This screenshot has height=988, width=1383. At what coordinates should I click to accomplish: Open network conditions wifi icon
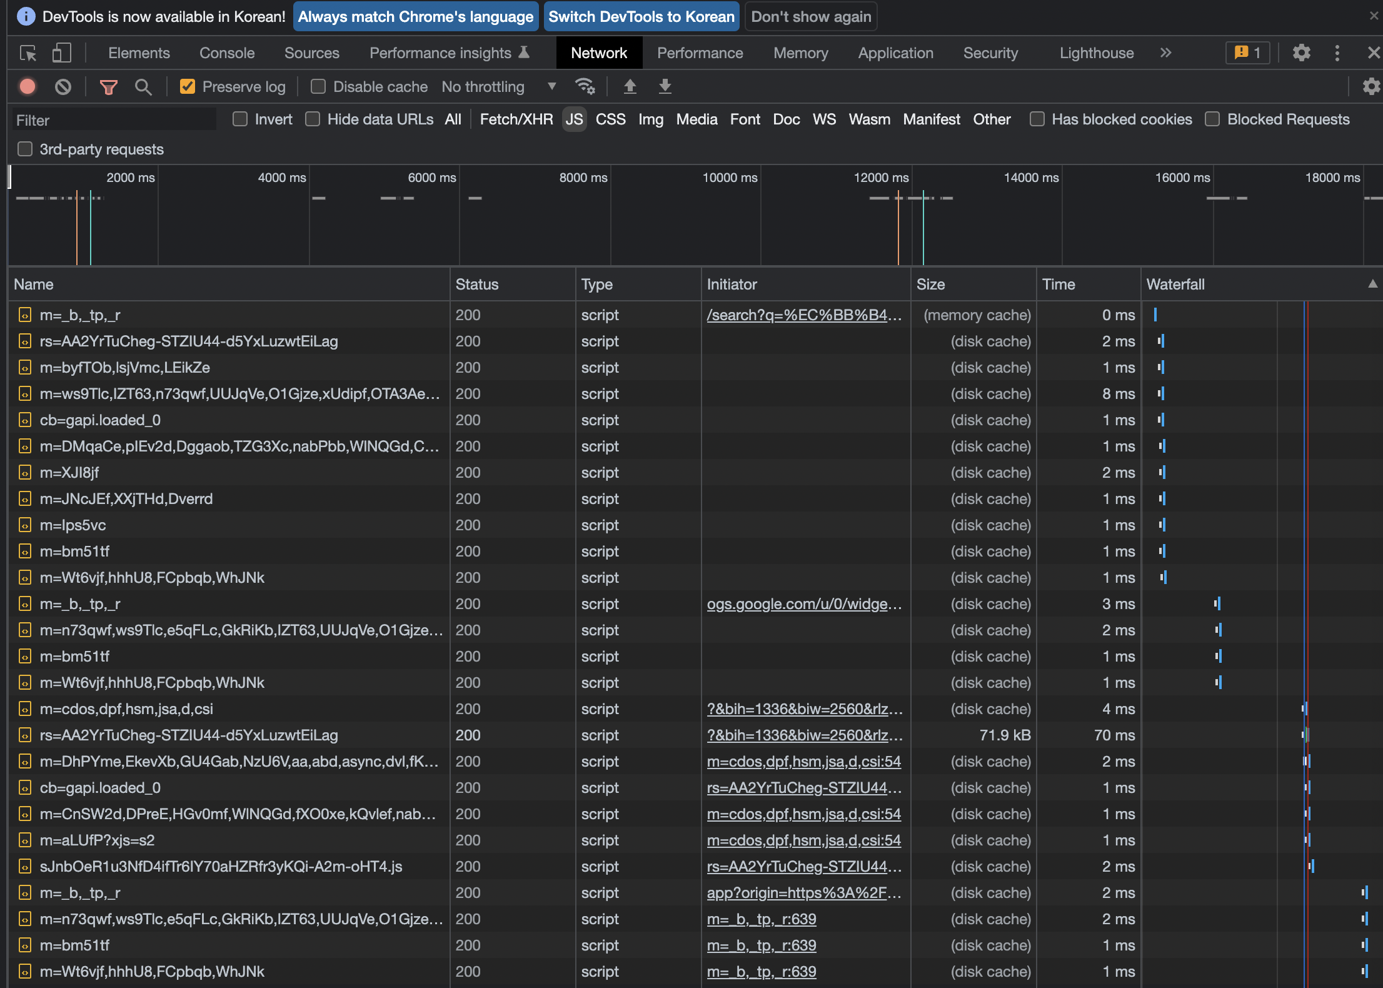coord(585,86)
